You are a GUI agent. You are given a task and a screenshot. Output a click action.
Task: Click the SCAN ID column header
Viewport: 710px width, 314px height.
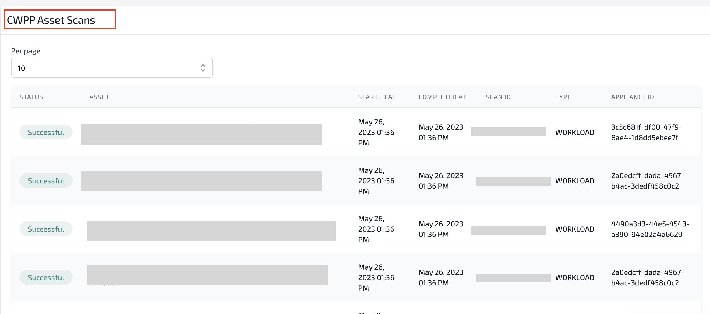point(498,97)
